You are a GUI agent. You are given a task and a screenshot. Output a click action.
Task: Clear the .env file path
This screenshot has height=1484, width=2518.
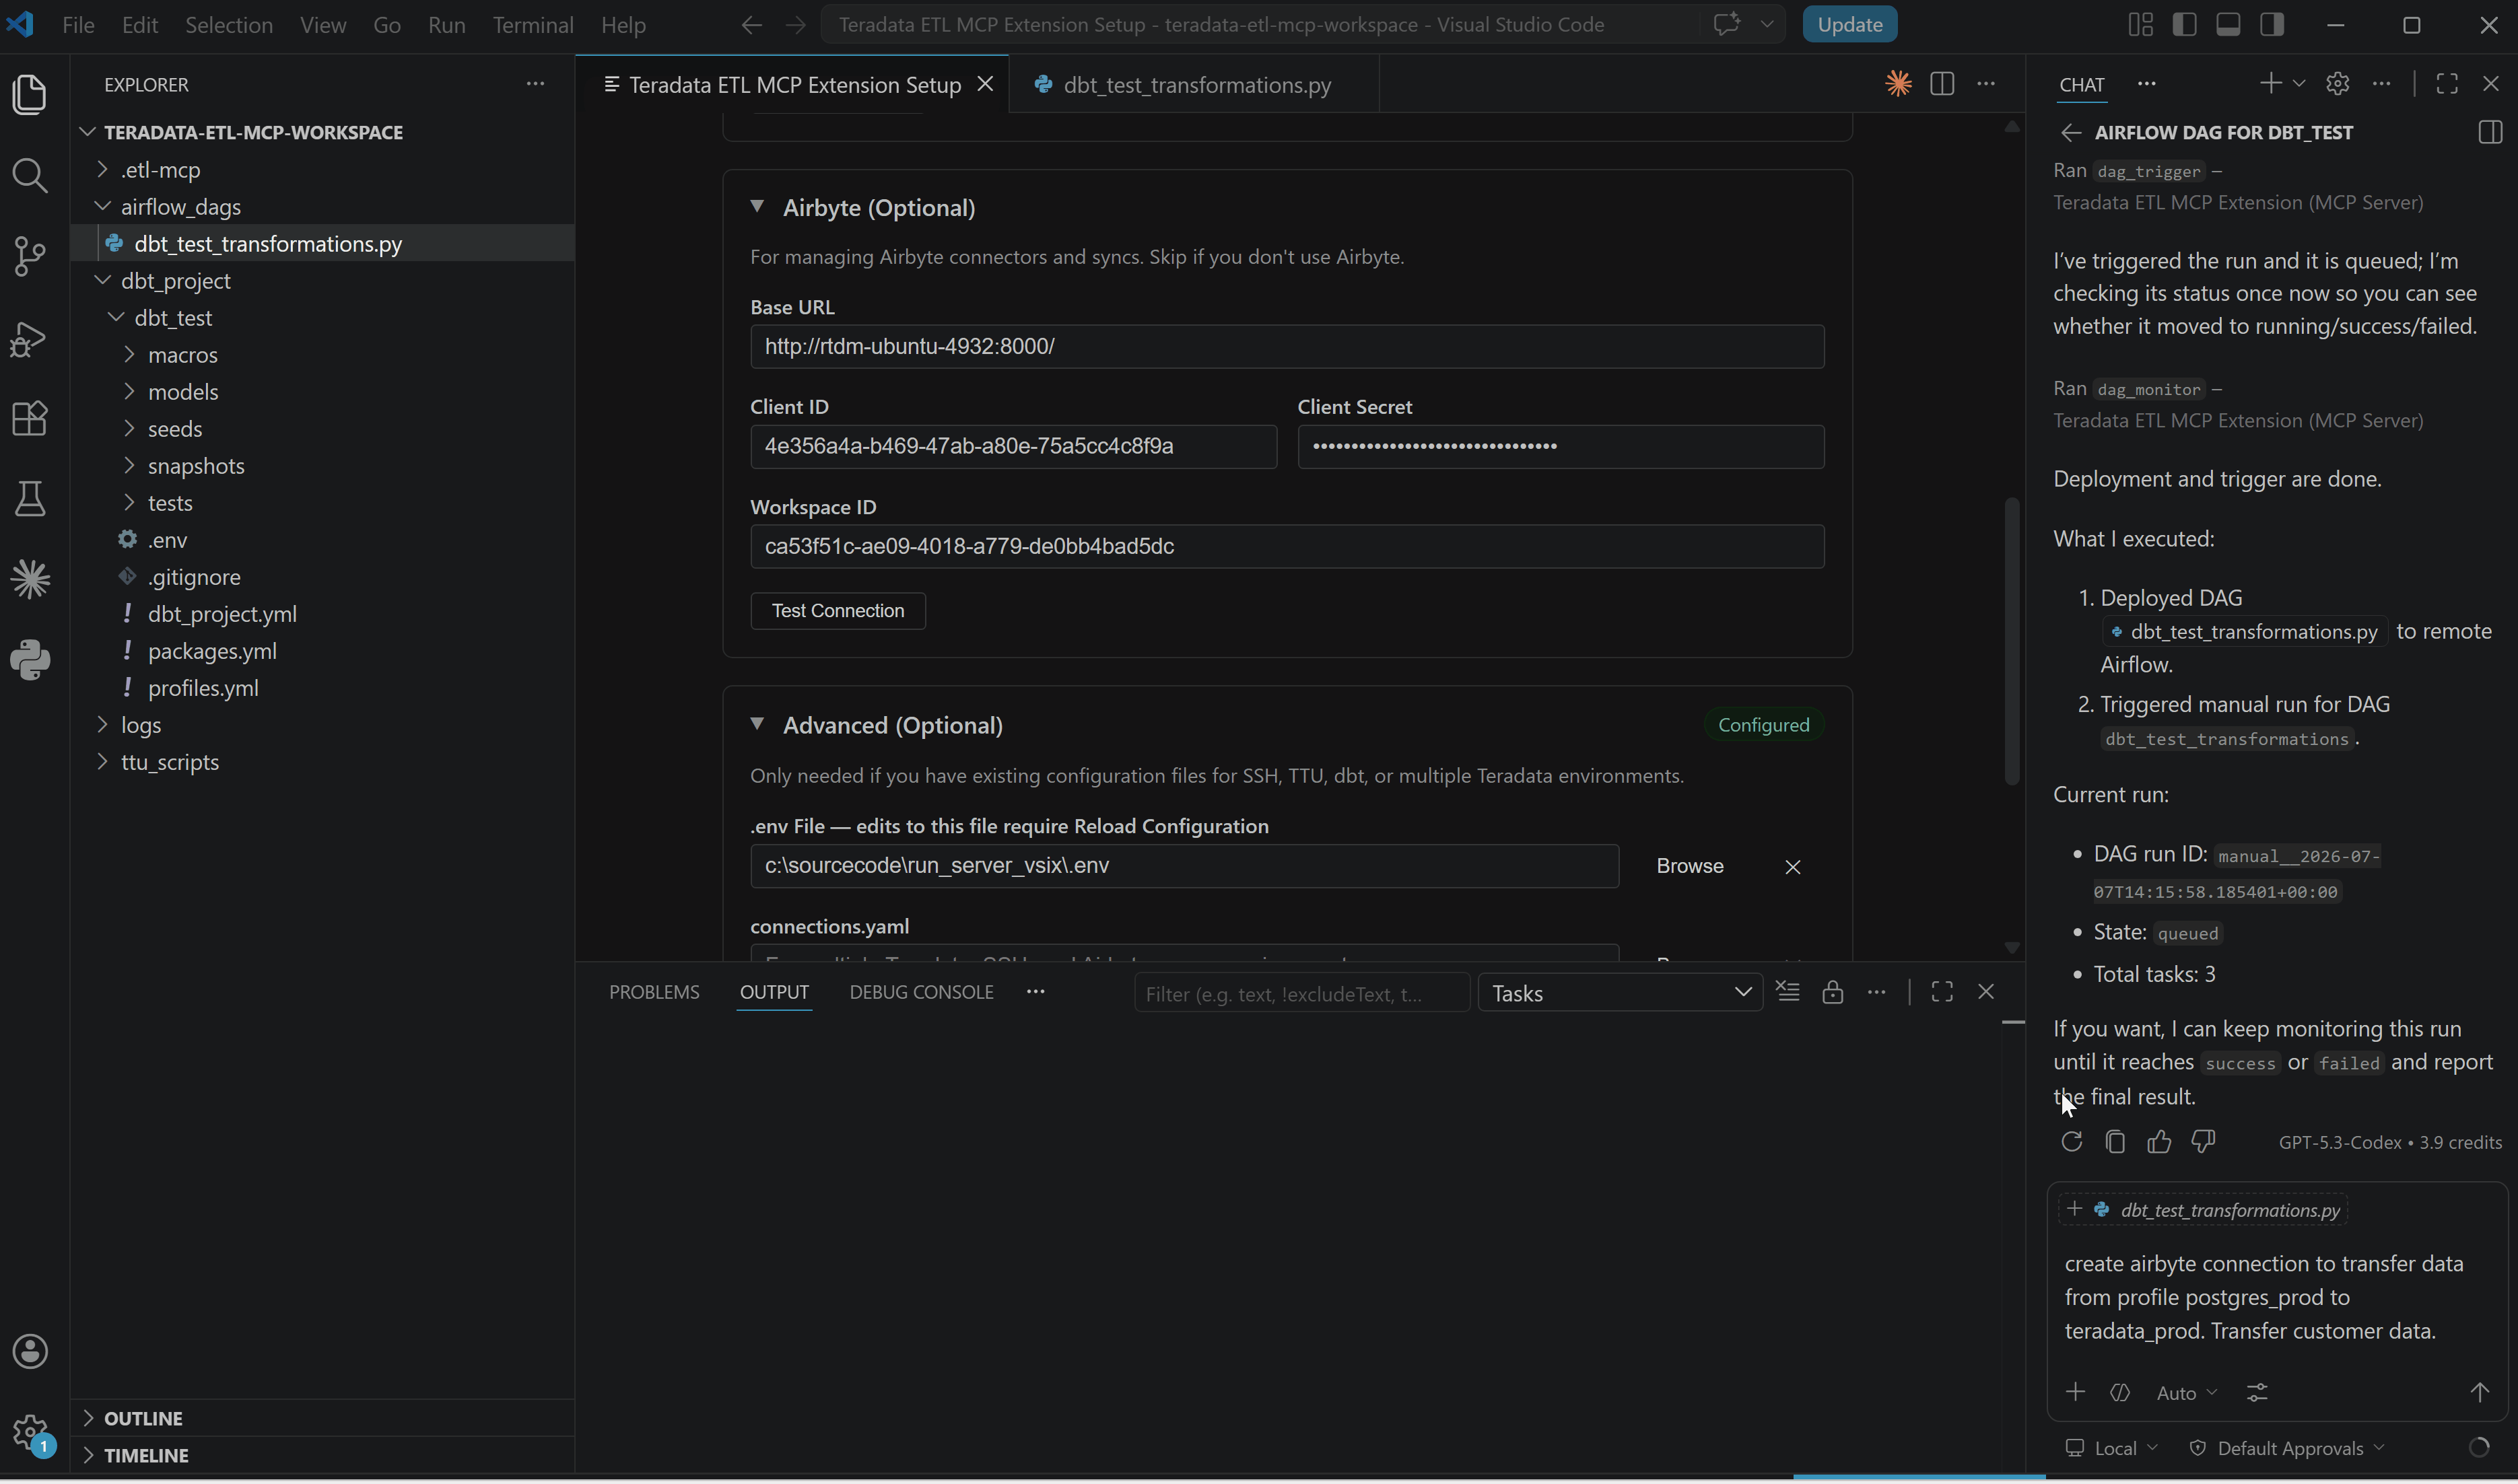1792,867
